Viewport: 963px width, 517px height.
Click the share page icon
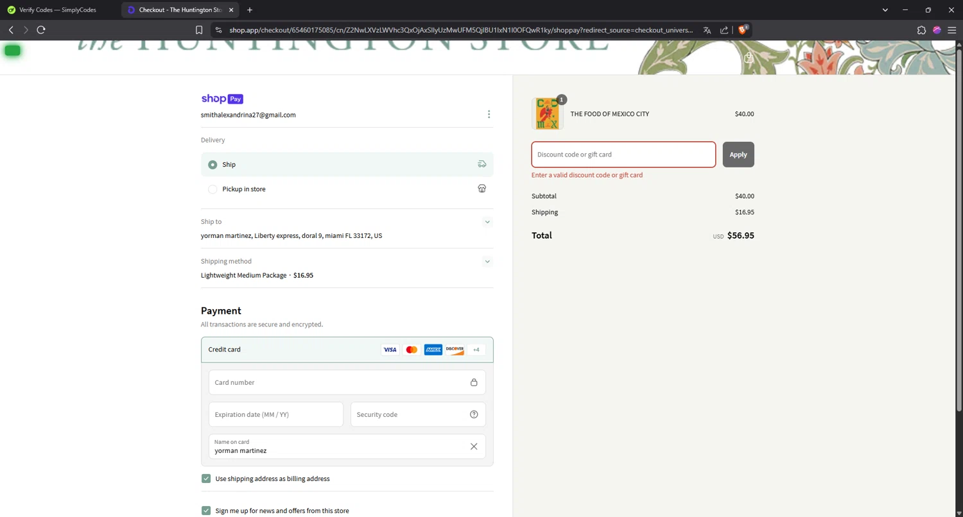point(724,30)
